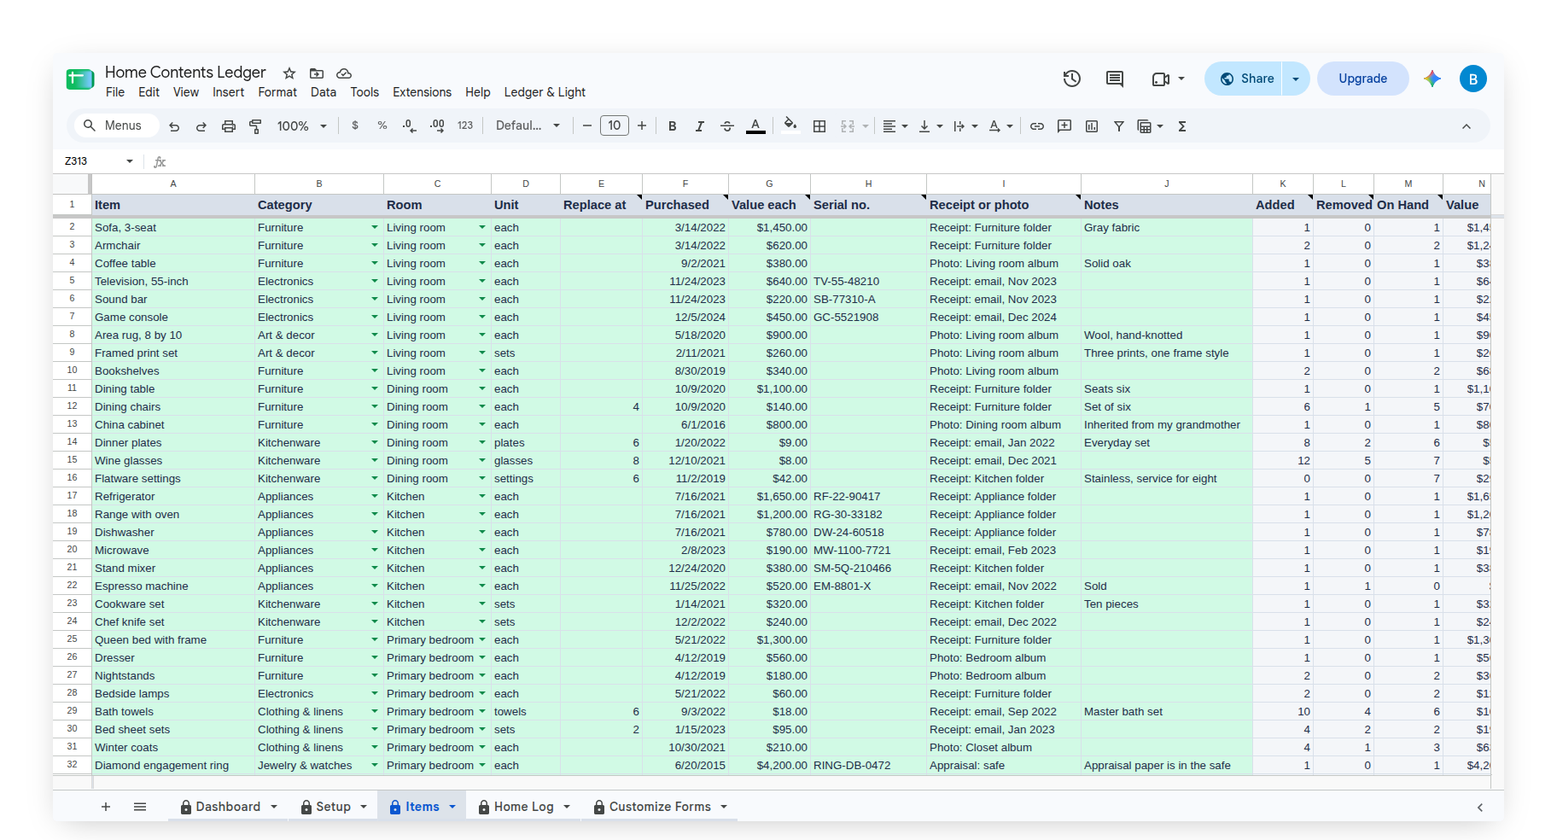Open the comments panel icon
The height and width of the screenshot is (840, 1557).
[x=1115, y=79]
